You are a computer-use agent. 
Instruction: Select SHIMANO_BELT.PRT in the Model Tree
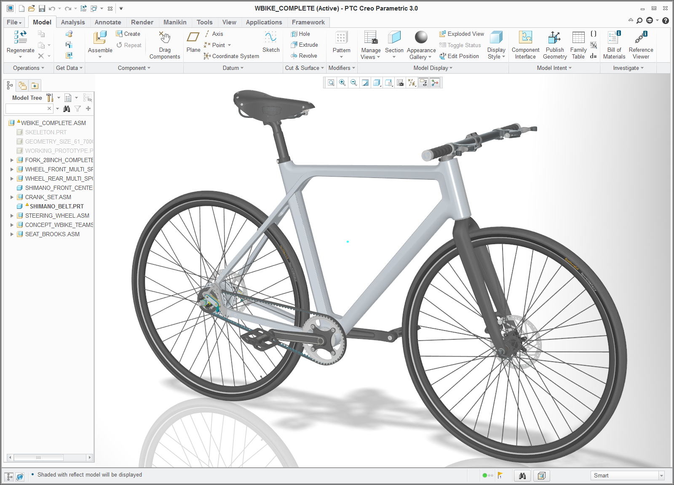[x=56, y=206]
